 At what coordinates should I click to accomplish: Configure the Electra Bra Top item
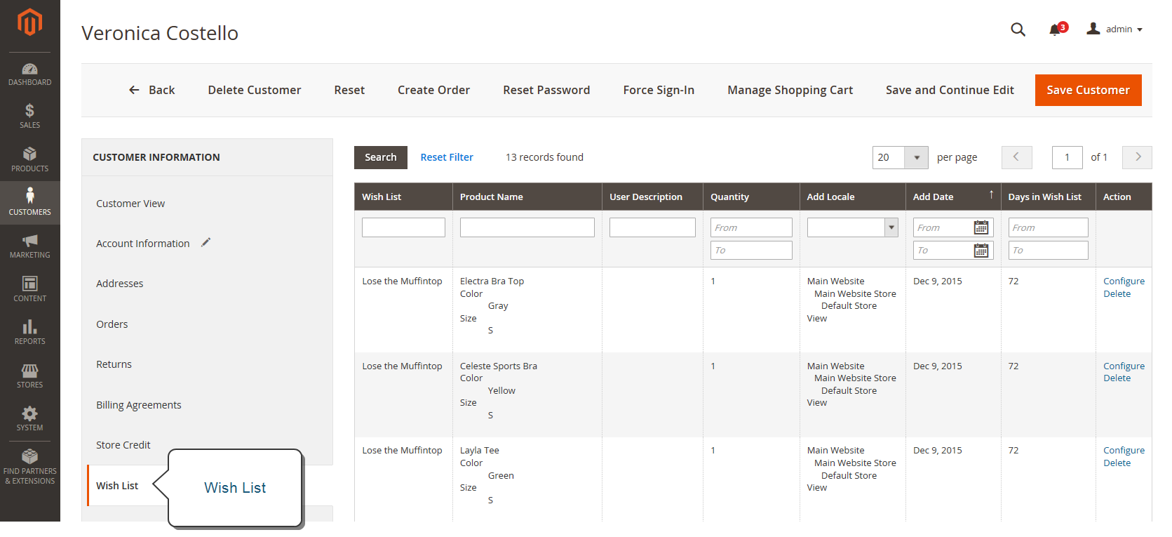[x=1124, y=281]
